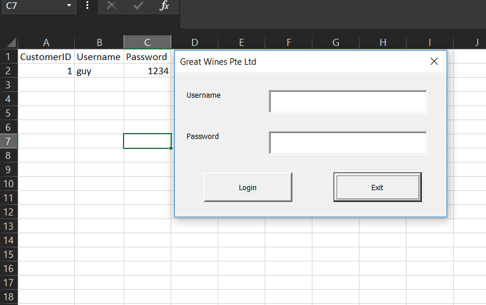Screen dimensions: 486x305
Task: Click the Select All corner triangle
Action: pos(11,42)
